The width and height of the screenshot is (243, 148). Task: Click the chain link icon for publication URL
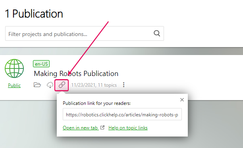coord(62,85)
